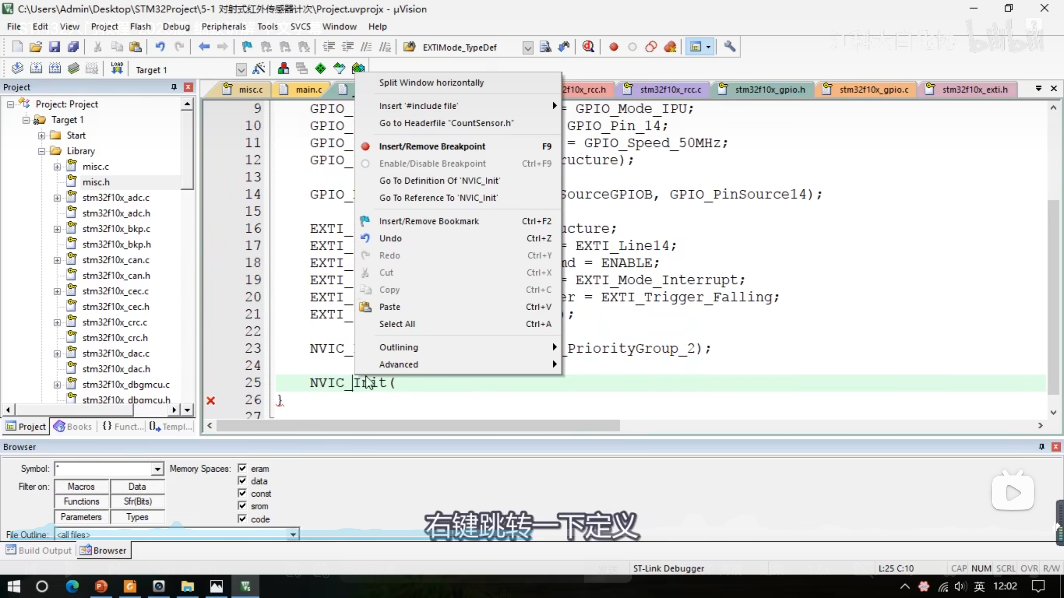Image resolution: width=1064 pixels, height=598 pixels.
Task: Click the Download LOAD icon
Action: (117, 69)
